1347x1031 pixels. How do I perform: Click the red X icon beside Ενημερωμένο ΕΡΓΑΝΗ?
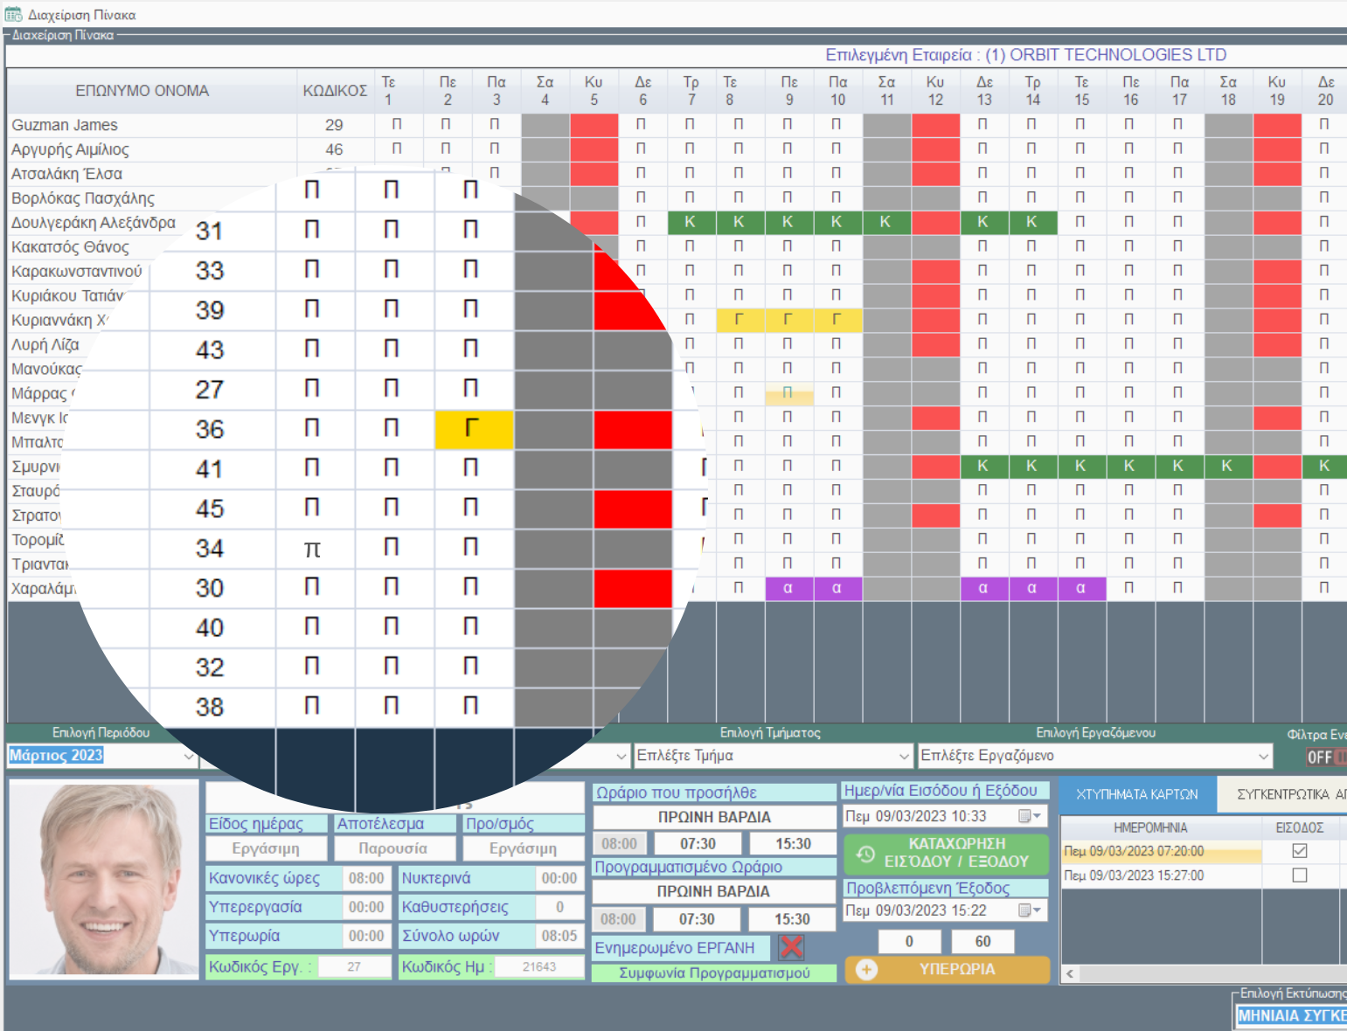click(791, 947)
